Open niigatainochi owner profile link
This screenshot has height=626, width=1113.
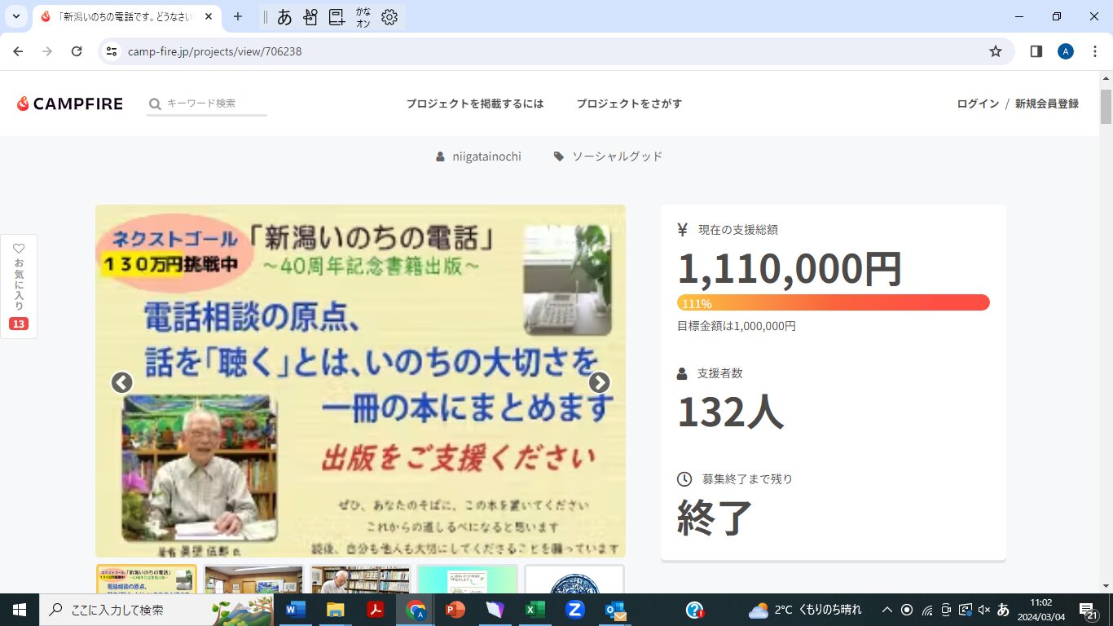point(479,156)
